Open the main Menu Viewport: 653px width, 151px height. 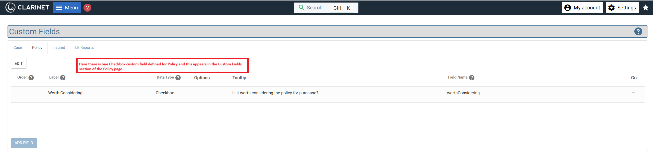(67, 8)
